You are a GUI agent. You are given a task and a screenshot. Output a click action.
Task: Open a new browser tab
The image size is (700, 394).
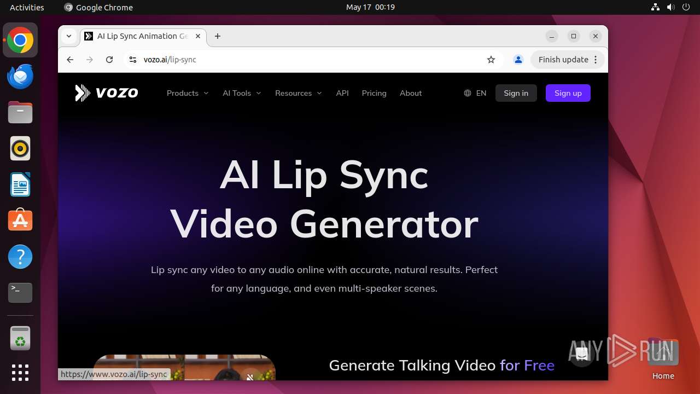pos(218,36)
